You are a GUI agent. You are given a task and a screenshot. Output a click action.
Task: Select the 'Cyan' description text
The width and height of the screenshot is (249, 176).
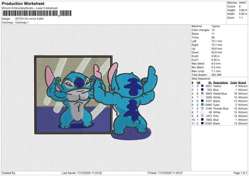pos(216,105)
